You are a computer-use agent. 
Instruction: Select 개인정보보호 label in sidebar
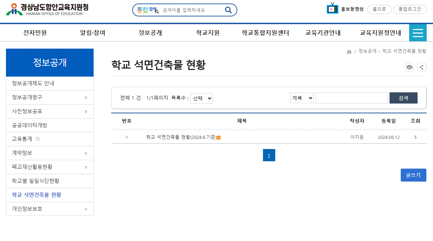[x=27, y=209]
